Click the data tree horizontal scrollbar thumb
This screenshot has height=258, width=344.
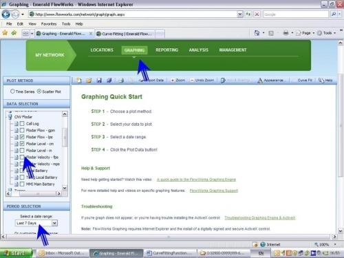coord(38,194)
